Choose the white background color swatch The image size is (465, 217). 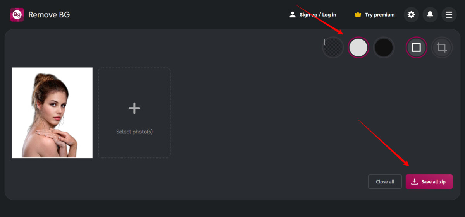pos(358,48)
